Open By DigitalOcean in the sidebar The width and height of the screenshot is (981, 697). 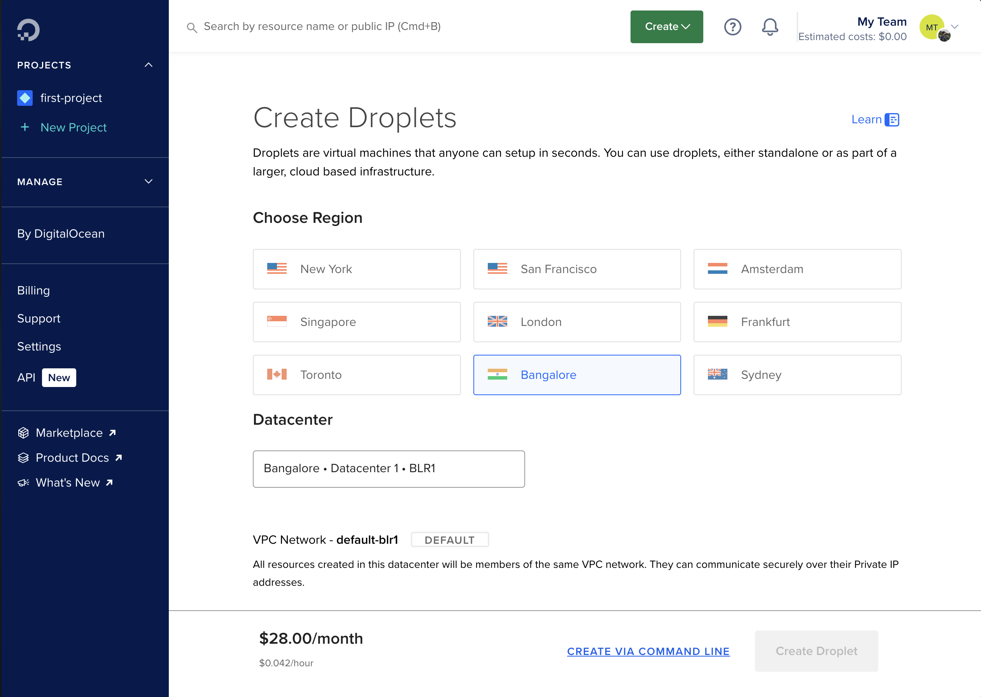click(x=61, y=233)
